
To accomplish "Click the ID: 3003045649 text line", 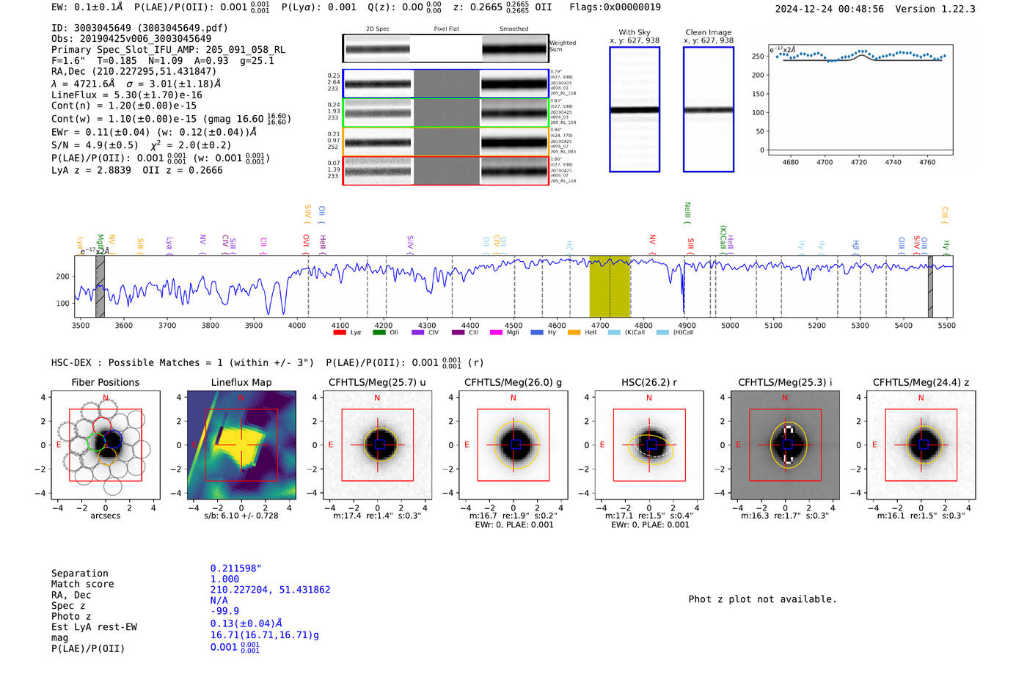I will pos(139,28).
